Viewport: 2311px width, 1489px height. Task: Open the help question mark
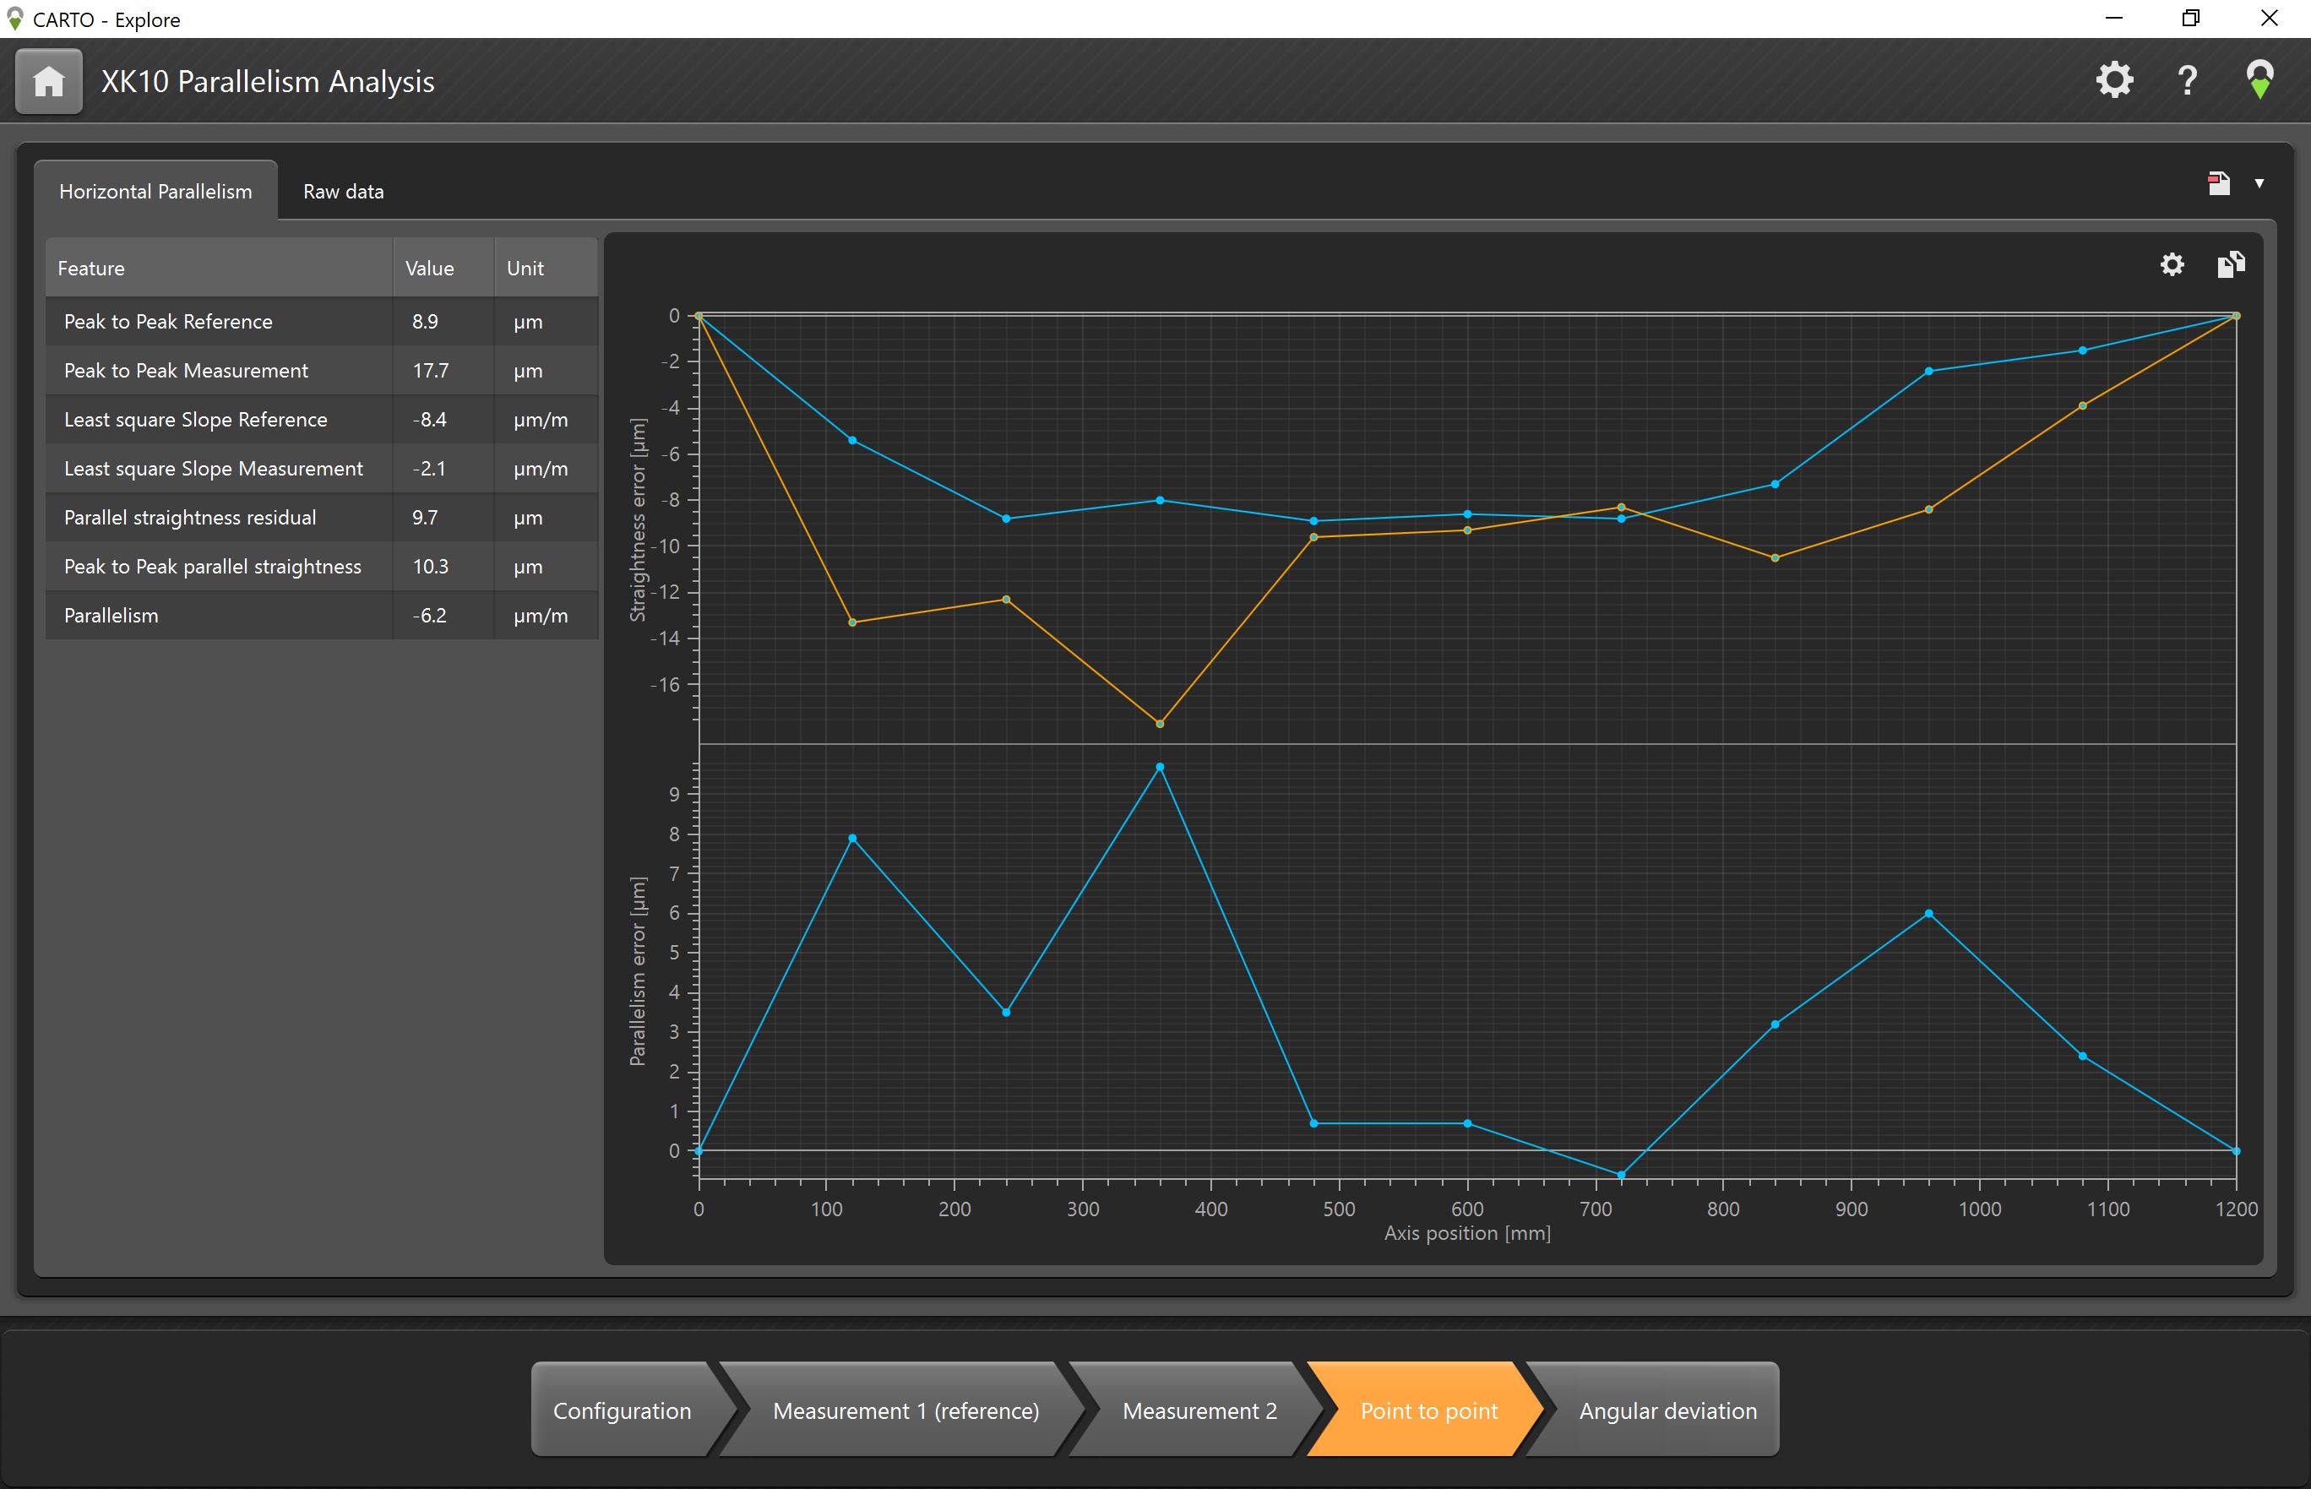(x=2187, y=80)
